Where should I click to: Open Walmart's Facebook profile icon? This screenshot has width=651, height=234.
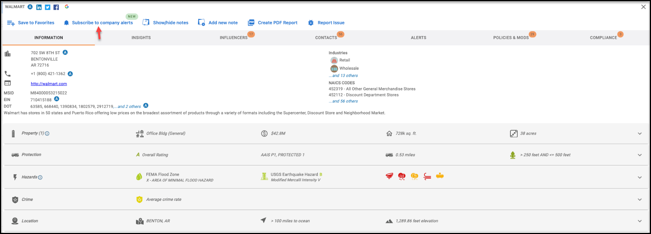pyautogui.click(x=56, y=7)
